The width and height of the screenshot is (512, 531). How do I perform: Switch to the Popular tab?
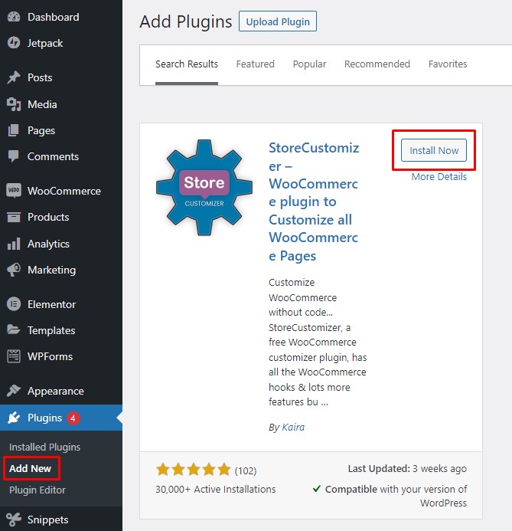[x=309, y=64]
